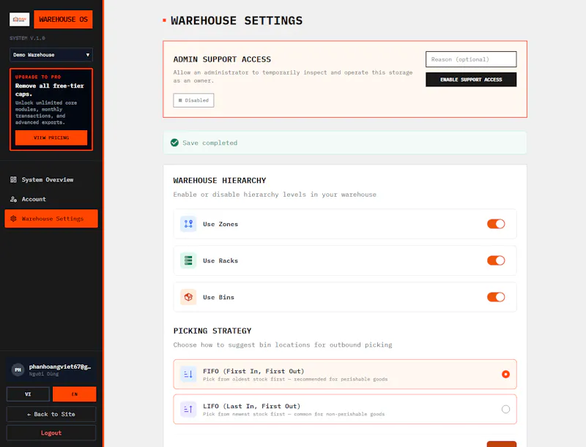
Task: Click the Use Bins box icon
Action: [188, 297]
